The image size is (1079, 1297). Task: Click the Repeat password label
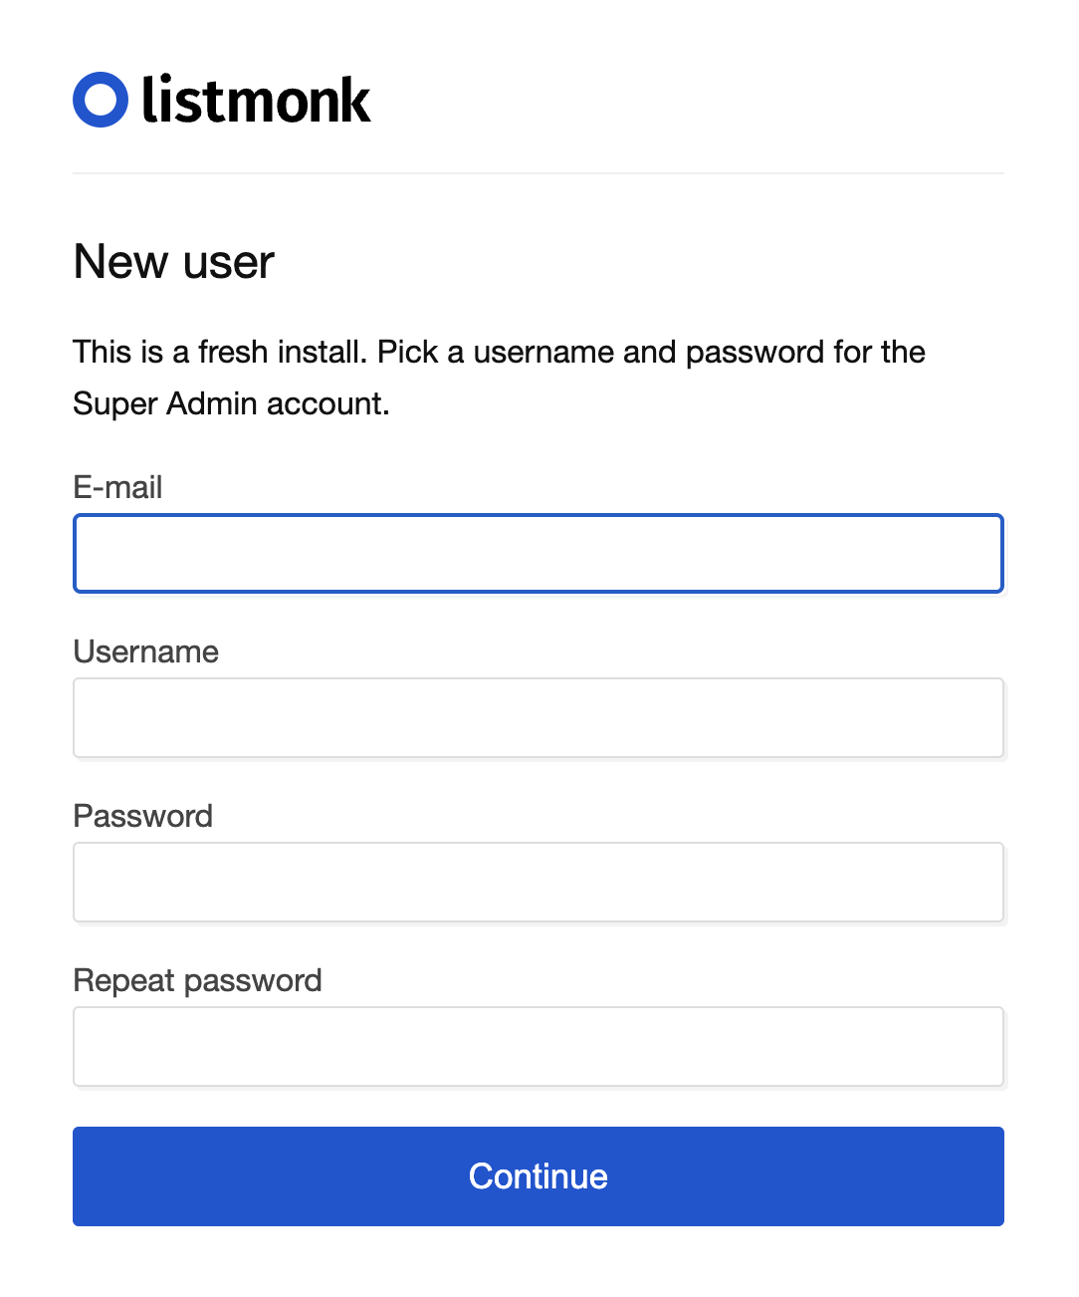tap(197, 980)
